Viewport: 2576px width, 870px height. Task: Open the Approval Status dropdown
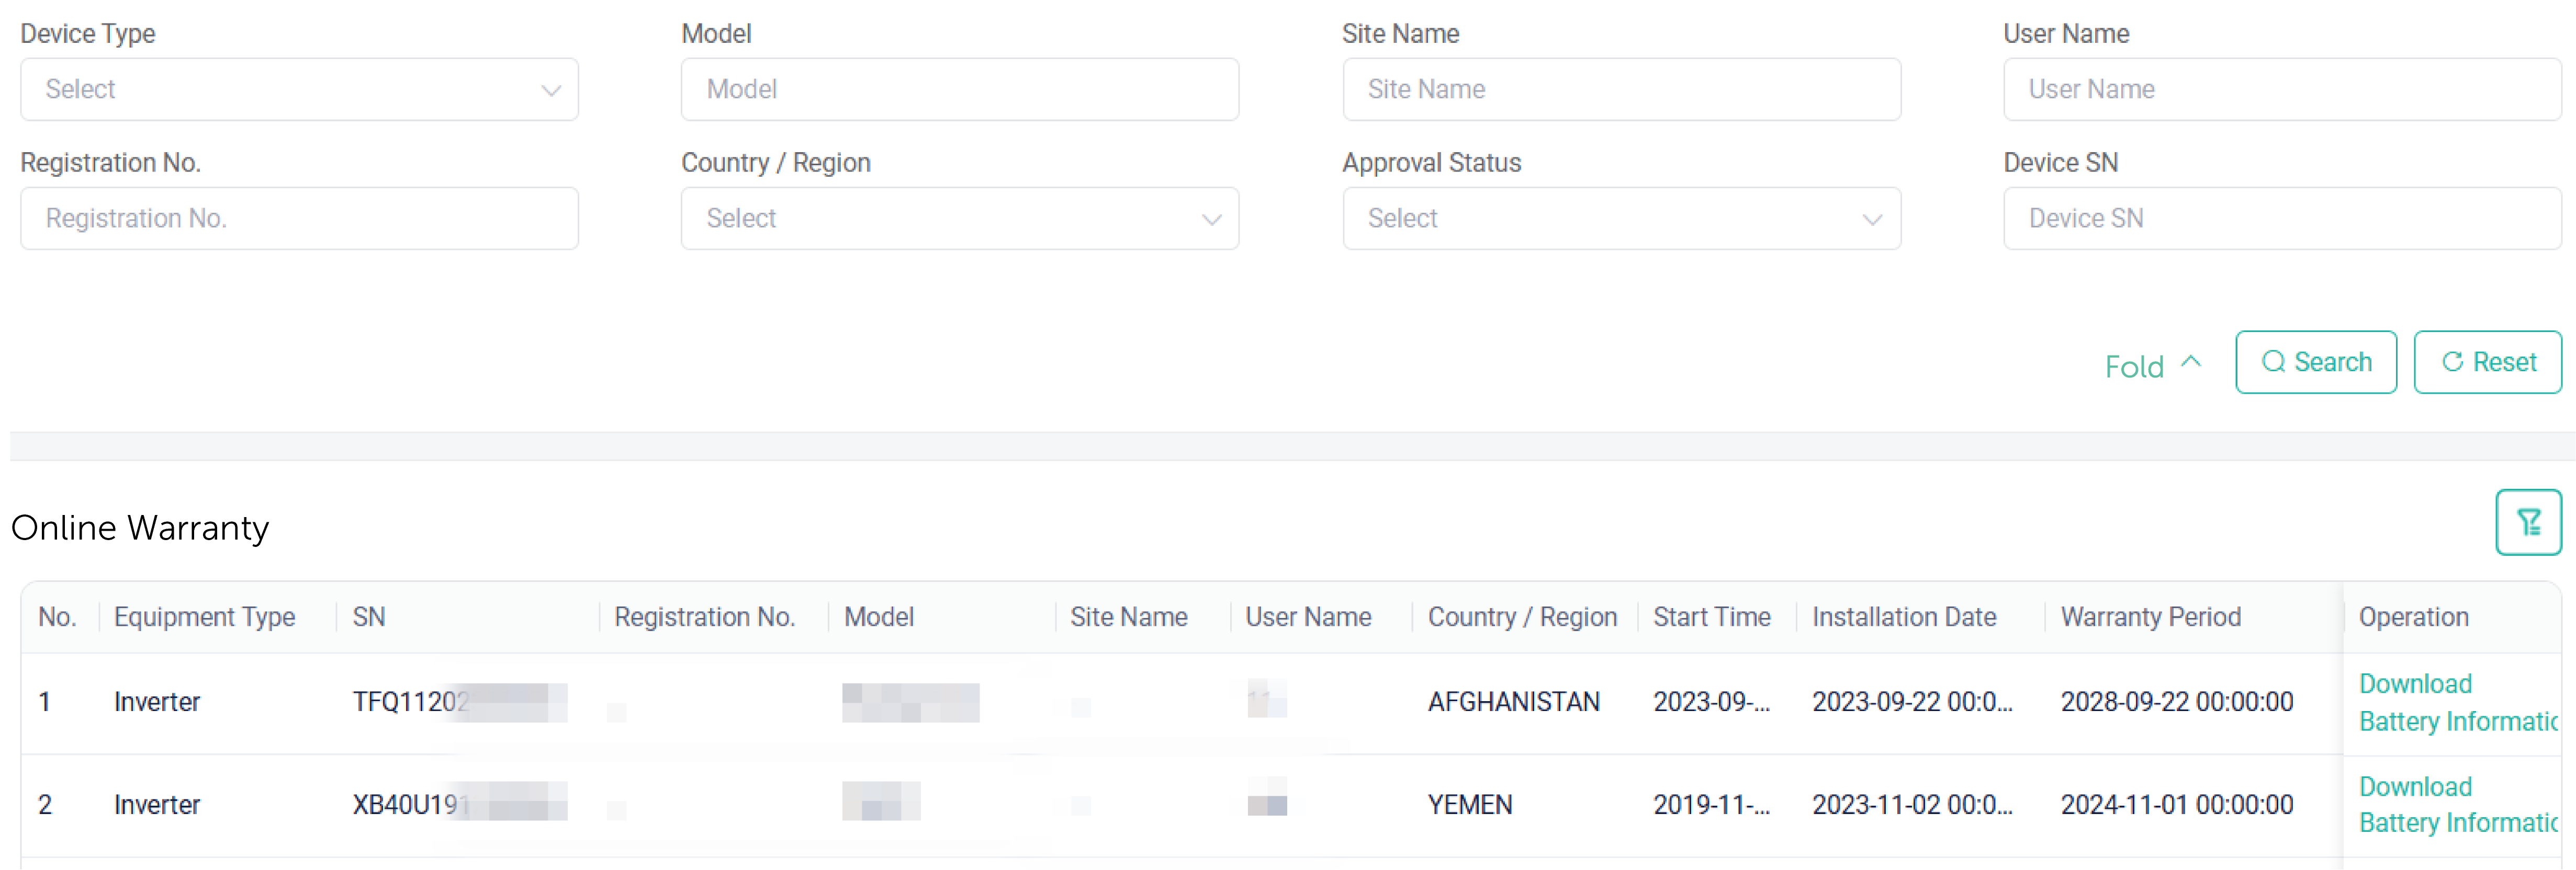[x=1621, y=217]
